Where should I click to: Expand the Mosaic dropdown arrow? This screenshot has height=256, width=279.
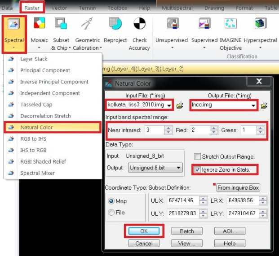coord(39,48)
